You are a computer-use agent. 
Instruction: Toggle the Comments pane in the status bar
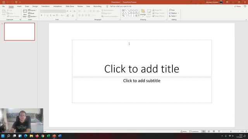point(194,131)
